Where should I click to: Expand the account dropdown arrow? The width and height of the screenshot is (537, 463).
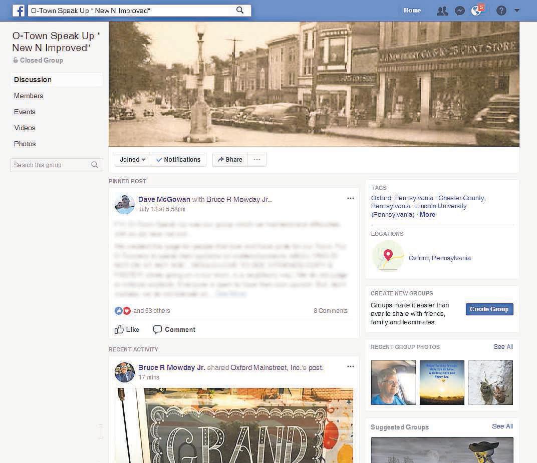click(x=517, y=11)
